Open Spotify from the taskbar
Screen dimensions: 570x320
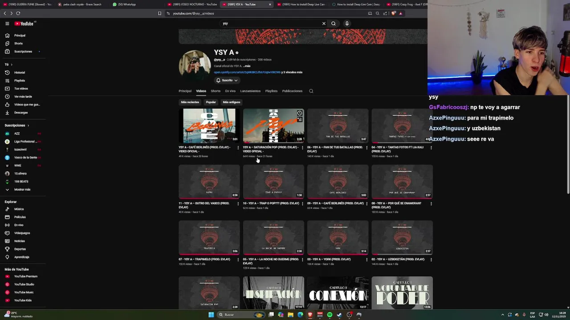(330, 315)
